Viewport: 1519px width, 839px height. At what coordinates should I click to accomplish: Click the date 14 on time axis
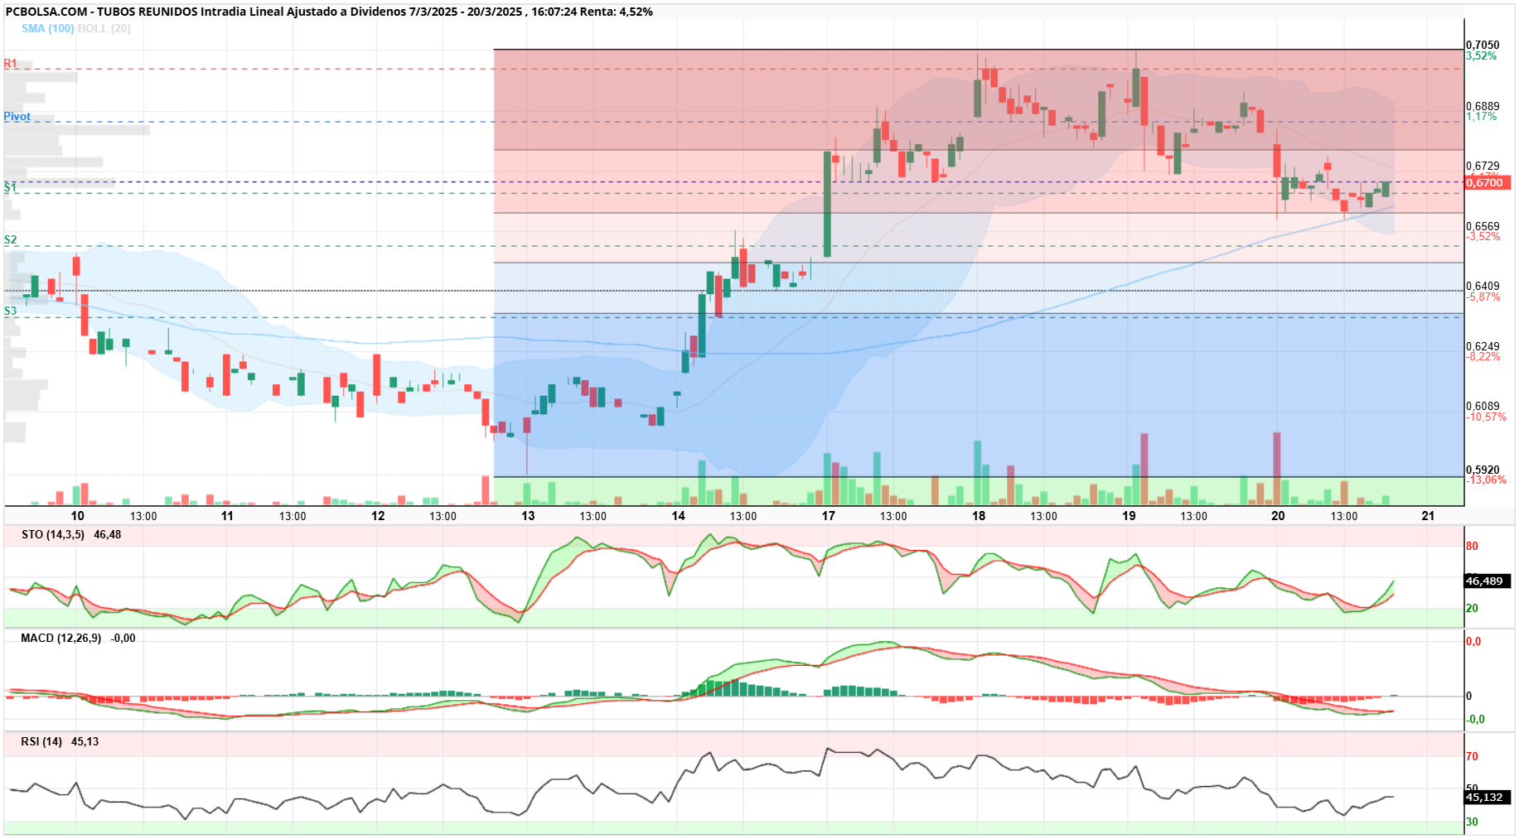pos(678,515)
